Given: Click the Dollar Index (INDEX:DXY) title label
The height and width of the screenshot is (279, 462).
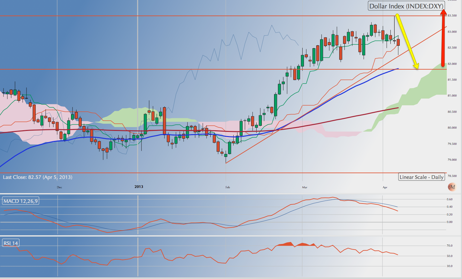Looking at the screenshot, I should [x=406, y=6].
